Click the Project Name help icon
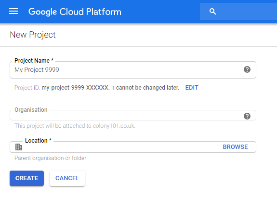The width and height of the screenshot is (277, 200). pos(247,69)
